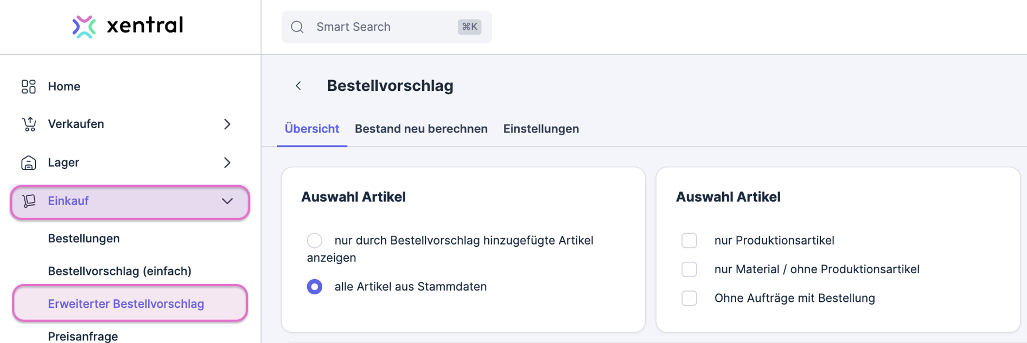This screenshot has width=1027, height=343.
Task: Open the 'Bestand neu berechnen' tab
Action: (x=421, y=129)
